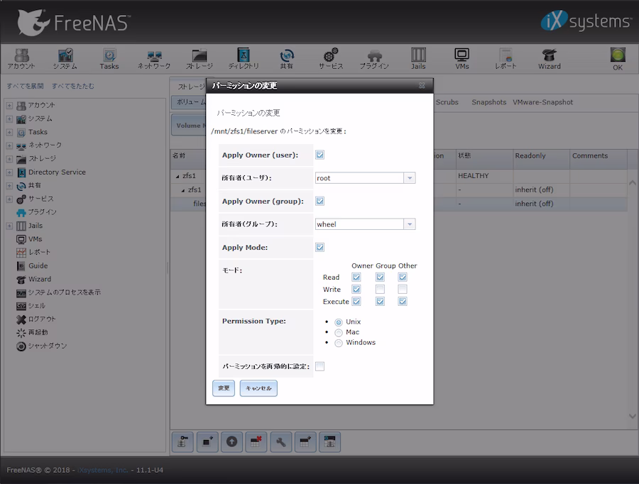
Task: Expand サービス tree node
Action: [9, 199]
